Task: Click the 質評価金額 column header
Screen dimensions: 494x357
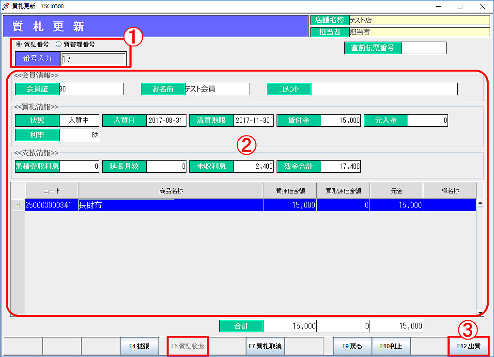Action: 290,191
